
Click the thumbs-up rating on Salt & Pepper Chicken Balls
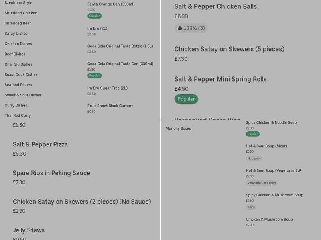pos(191,28)
